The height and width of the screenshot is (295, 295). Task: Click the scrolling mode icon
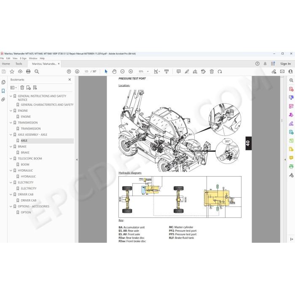(x=166, y=72)
